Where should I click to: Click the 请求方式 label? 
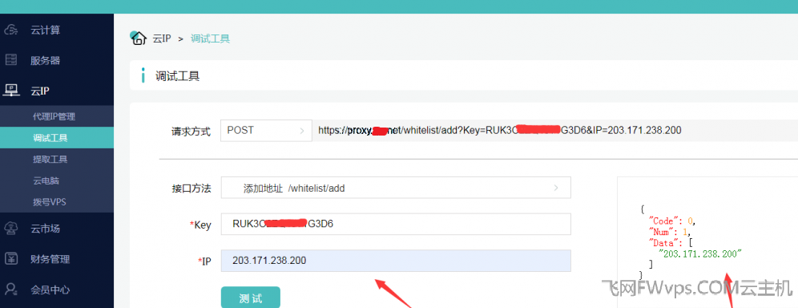[191, 132]
